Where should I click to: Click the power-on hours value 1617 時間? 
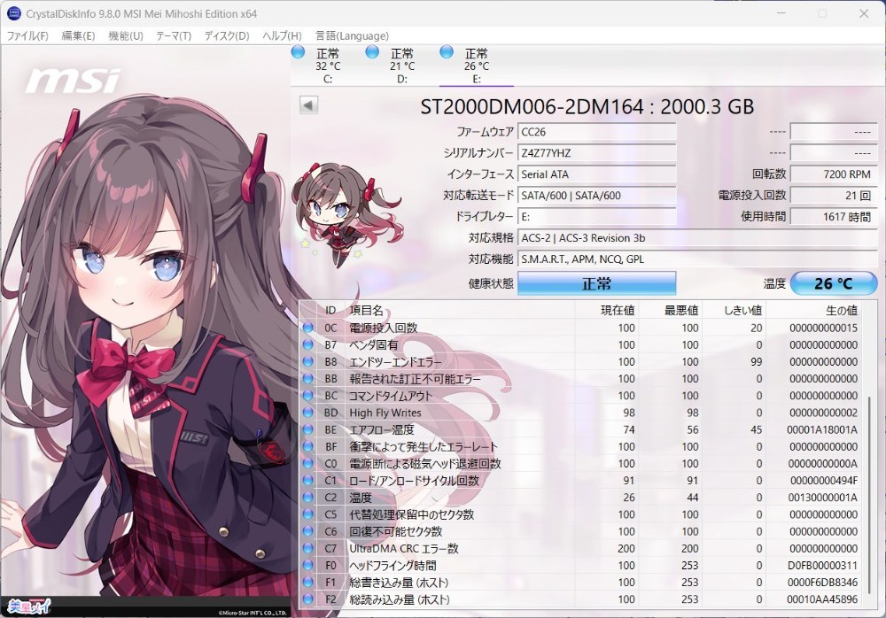(834, 216)
